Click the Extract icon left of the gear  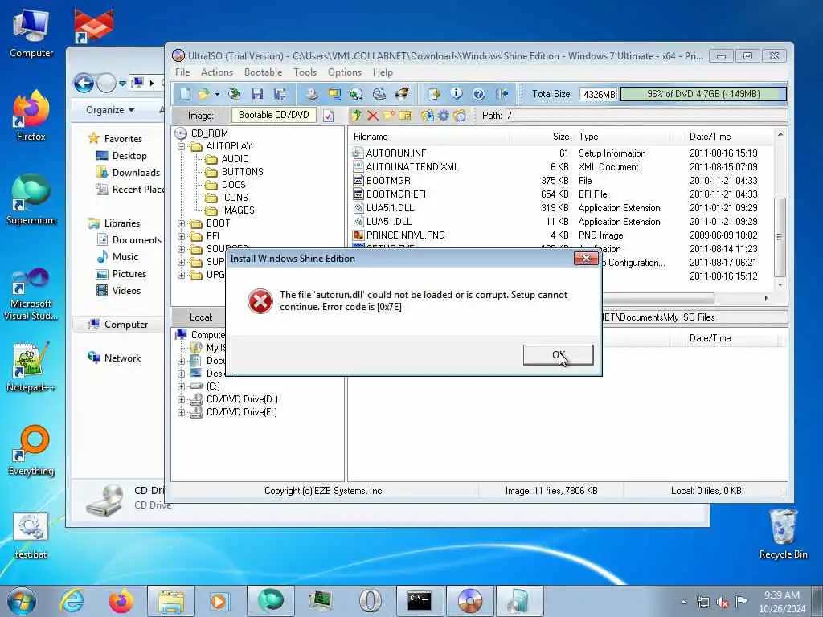(x=428, y=116)
